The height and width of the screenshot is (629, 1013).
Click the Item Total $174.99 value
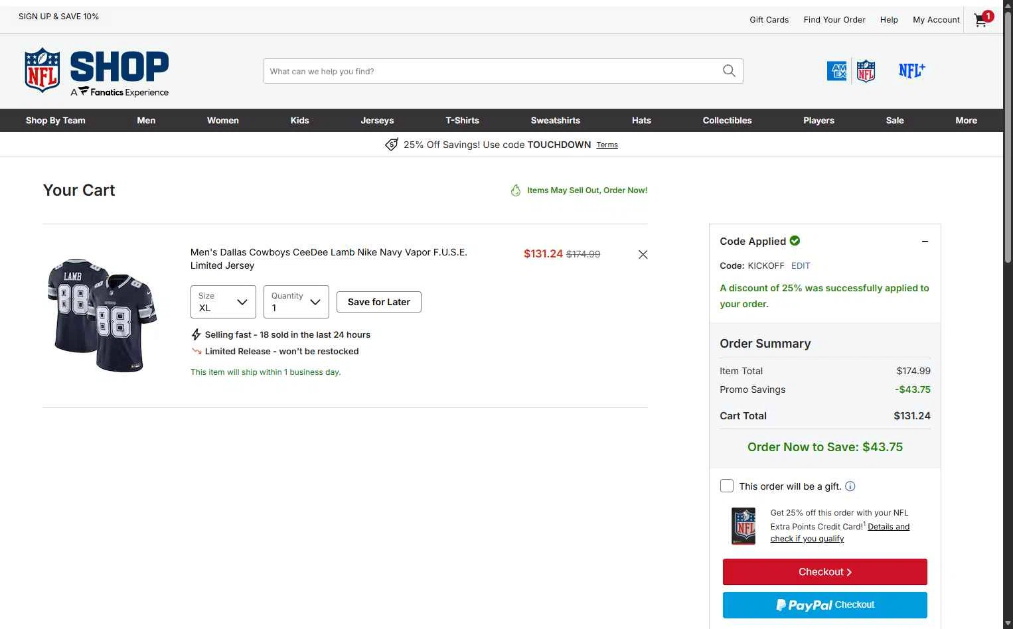point(913,372)
